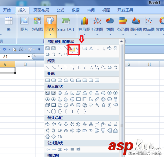Viewport: 164px width, 157px height.
Task: Click undo/redo icon in quick access toolbar
Action: (5, 49)
